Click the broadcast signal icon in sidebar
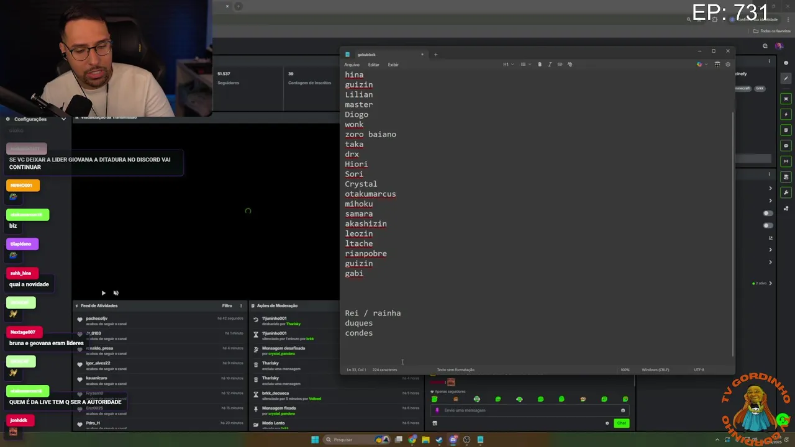795x447 pixels. 786,161
